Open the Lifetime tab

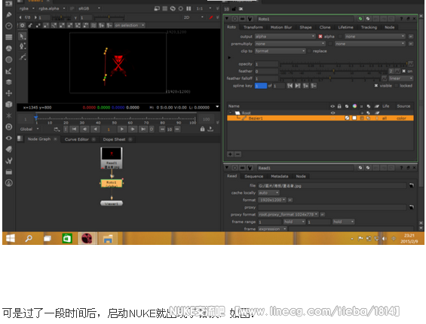345,27
